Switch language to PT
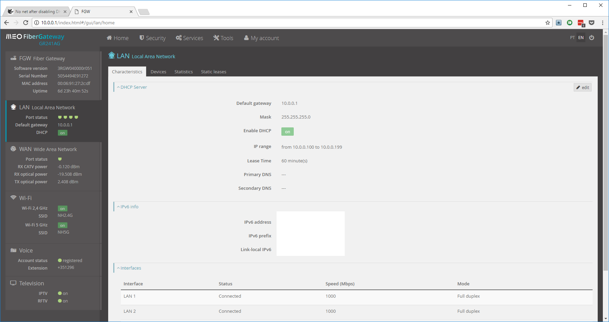The image size is (609, 322). (572, 38)
